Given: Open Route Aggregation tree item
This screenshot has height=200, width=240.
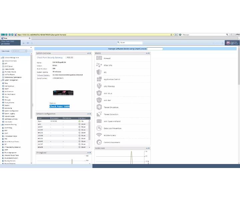Looking at the screenshot, I should [10, 153].
